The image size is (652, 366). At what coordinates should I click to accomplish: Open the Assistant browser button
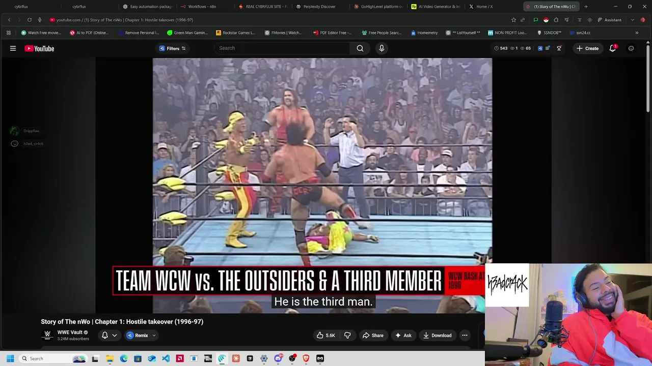coord(609,20)
